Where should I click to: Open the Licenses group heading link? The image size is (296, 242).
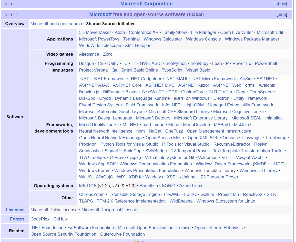pos(15,210)
